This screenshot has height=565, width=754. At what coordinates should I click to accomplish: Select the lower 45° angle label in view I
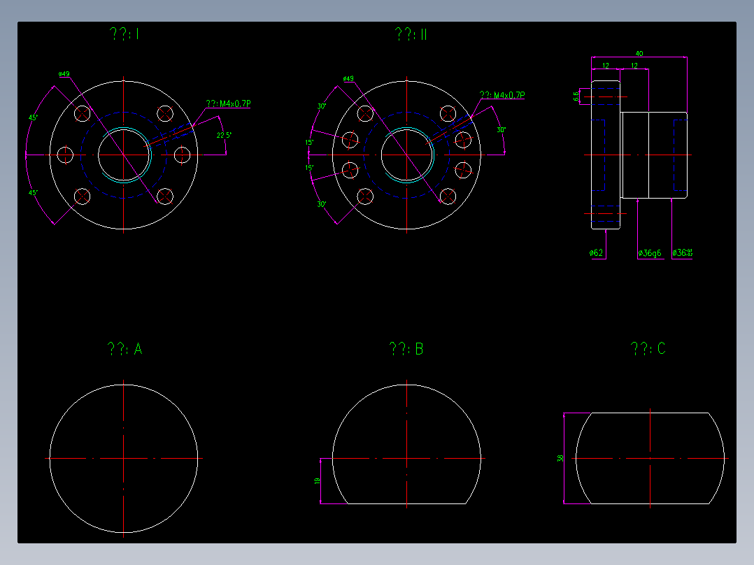coord(33,193)
